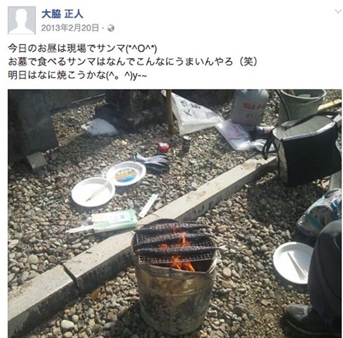The height and width of the screenshot is (338, 343).
Task: Expand the post options chevron menu
Action: [338, 11]
